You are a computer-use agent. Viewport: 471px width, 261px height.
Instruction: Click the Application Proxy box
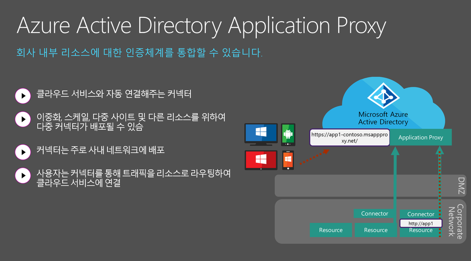tap(421, 137)
